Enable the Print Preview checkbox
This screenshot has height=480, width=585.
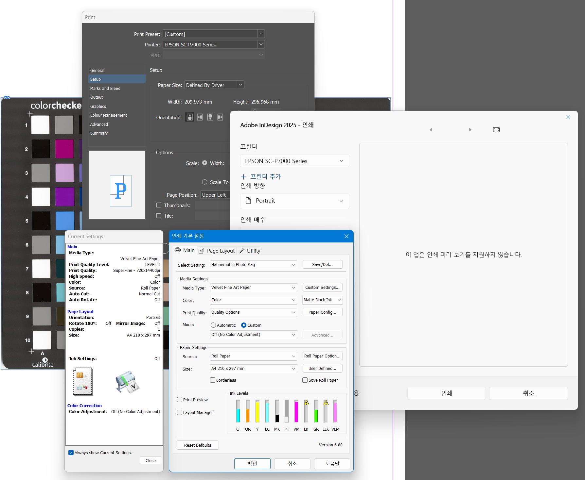[180, 400]
